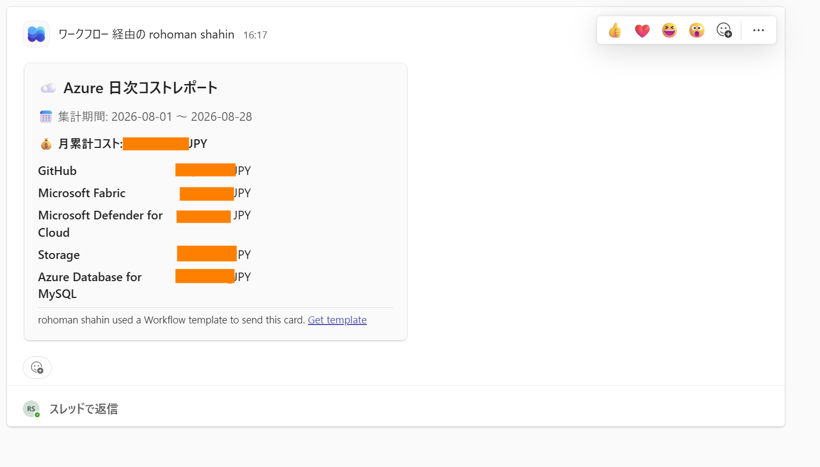
Task: Select the 集計期間 date range text
Action: point(155,116)
